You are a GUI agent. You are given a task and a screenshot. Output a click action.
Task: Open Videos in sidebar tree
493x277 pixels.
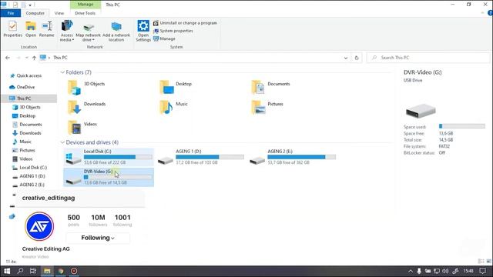click(x=22, y=159)
